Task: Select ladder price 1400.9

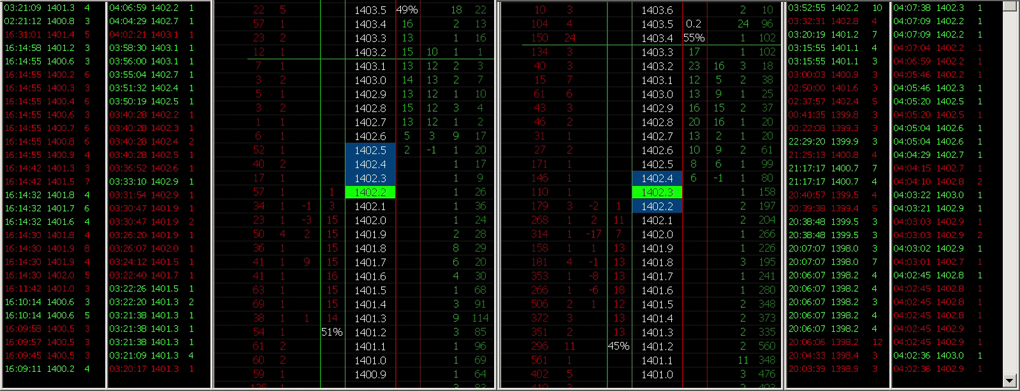Action: pyautogui.click(x=370, y=374)
